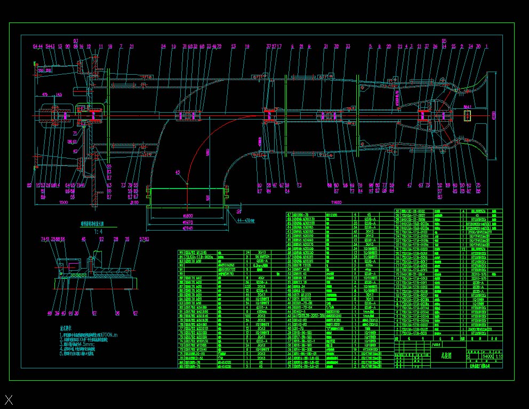Image resolution: width=529 pixels, height=409 pixels.
Task: Select balloon number 45 near the red arc
Action: 178,172
